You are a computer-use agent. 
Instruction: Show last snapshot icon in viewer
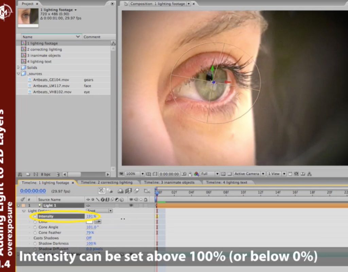click(190, 174)
